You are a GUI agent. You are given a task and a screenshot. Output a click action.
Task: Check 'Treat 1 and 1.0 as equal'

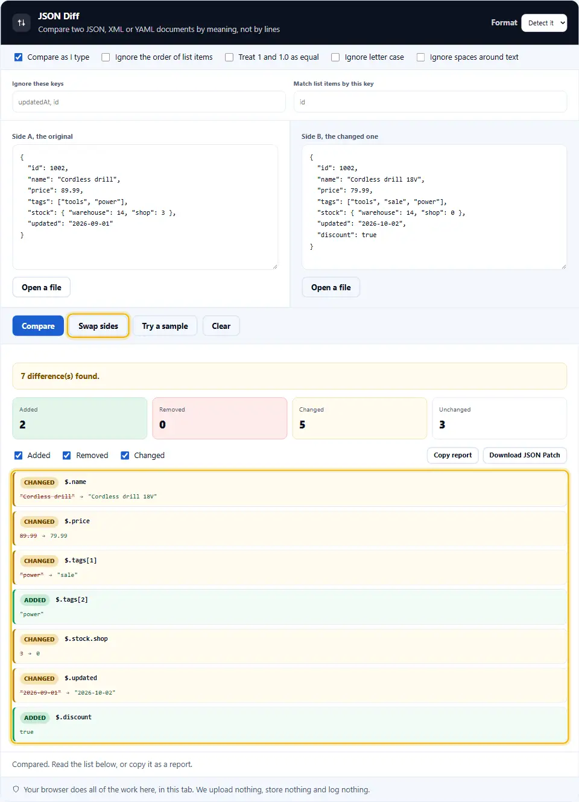(x=229, y=57)
